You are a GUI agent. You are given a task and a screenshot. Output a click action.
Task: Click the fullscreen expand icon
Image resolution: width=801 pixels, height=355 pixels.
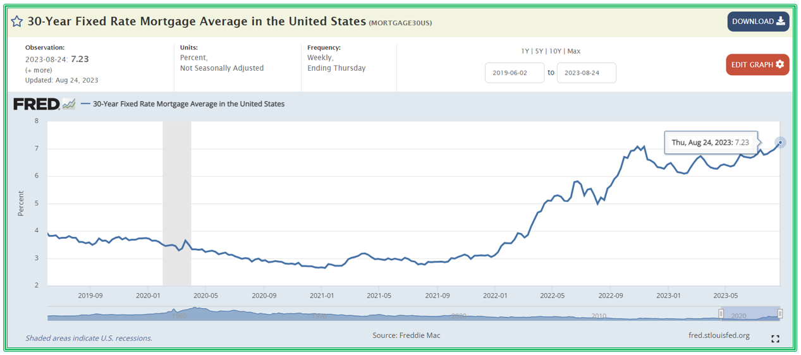point(776,339)
